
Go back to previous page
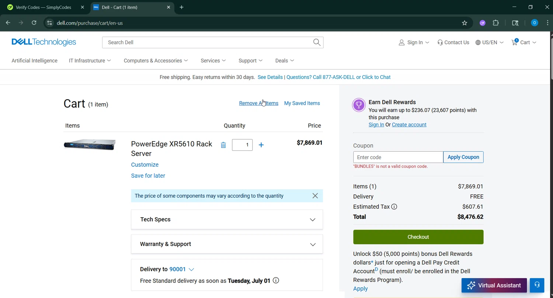pos(8,23)
